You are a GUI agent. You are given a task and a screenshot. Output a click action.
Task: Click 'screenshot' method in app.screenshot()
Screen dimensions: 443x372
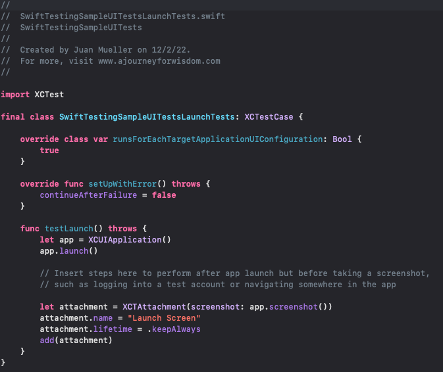coord(294,307)
